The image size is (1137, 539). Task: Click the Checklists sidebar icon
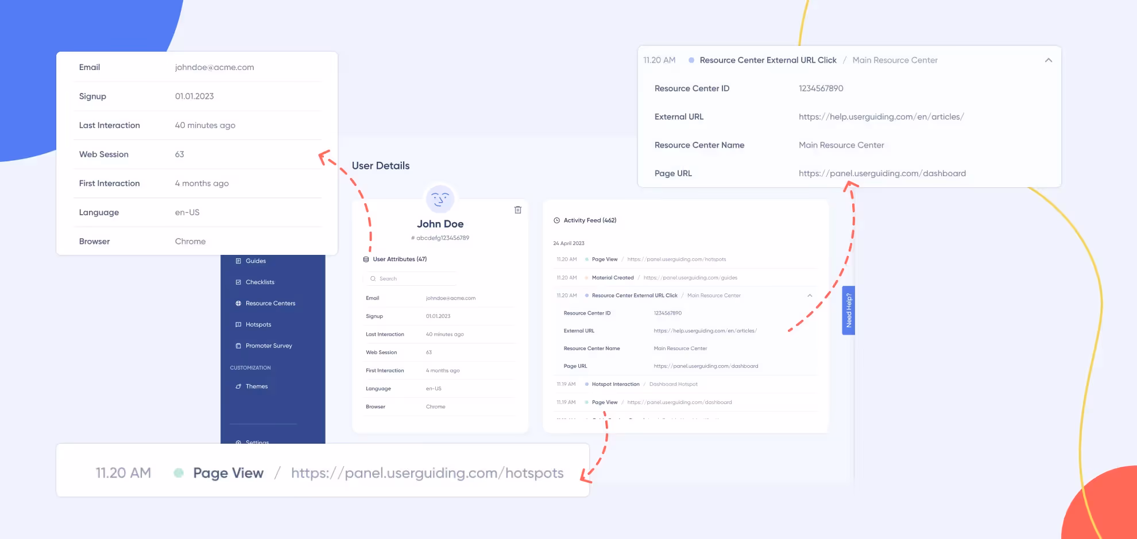tap(238, 282)
